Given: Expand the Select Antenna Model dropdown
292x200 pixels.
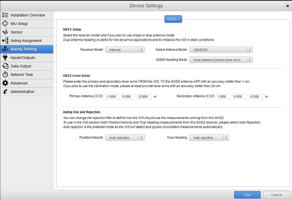Looking at the screenshot, I should (x=221, y=50).
